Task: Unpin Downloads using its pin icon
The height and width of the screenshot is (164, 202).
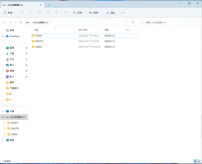Action: [26, 54]
